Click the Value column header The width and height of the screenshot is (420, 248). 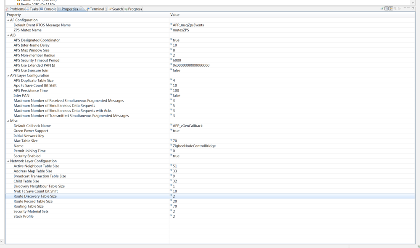point(292,15)
